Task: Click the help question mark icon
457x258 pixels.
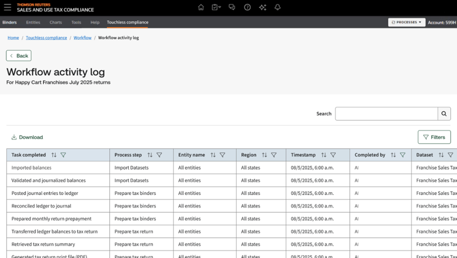Action: click(247, 8)
